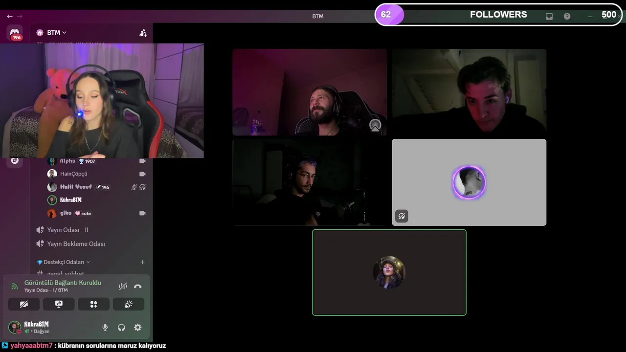626x352 pixels.
Task: Click the camera icon next to HainÇöpçü
Action: coord(142,174)
